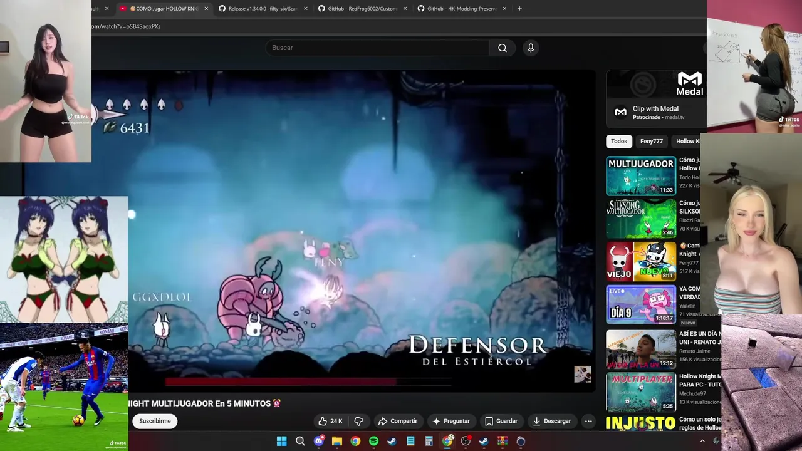Viewport: 802px width, 451px height.
Task: Close the Release v1.34.0.0 browser tab
Action: 306,9
